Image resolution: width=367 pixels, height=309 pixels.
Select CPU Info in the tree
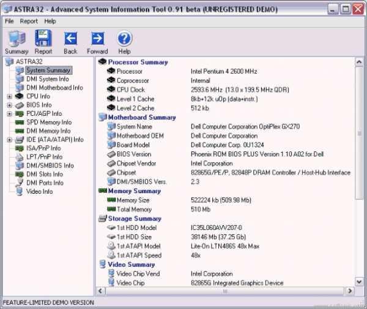(38, 96)
